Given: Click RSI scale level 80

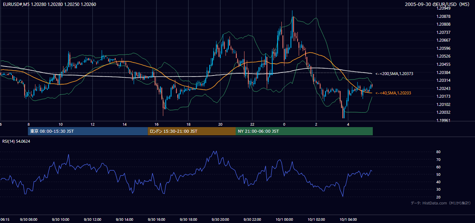Looking at the screenshot, I should (438, 152).
